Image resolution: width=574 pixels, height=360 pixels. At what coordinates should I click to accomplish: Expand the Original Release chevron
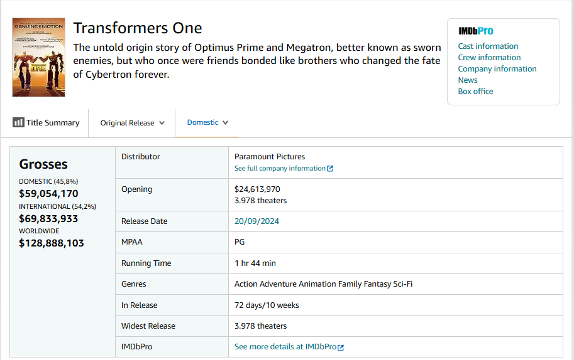(162, 123)
